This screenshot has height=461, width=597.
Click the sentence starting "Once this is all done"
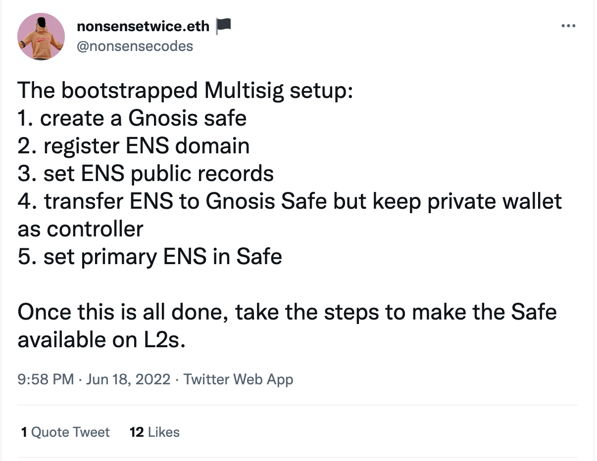click(287, 313)
